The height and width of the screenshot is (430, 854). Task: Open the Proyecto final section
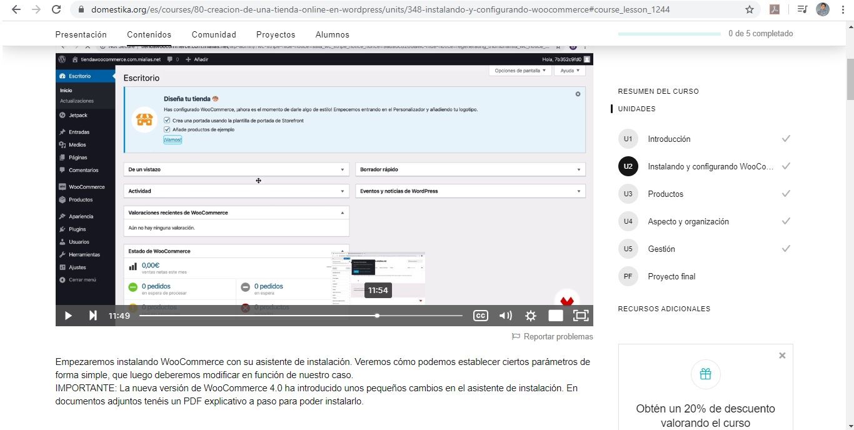point(671,276)
